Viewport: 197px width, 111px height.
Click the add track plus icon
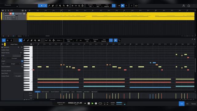coord(26,10)
